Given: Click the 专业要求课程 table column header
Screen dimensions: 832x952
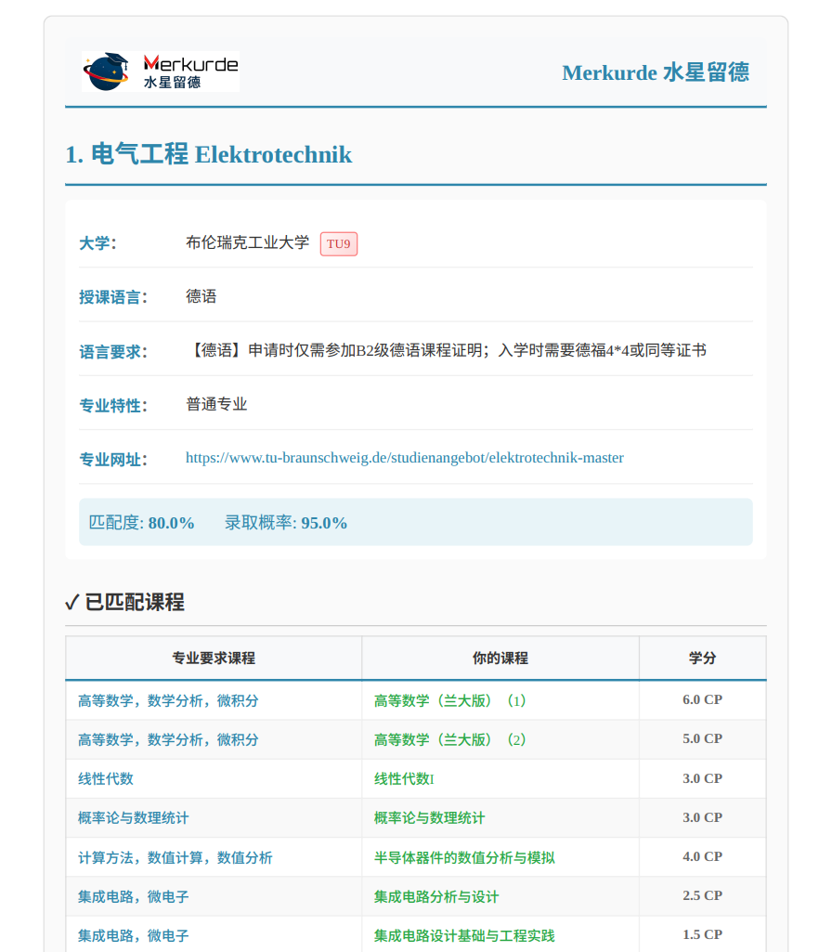Looking at the screenshot, I should pos(213,657).
